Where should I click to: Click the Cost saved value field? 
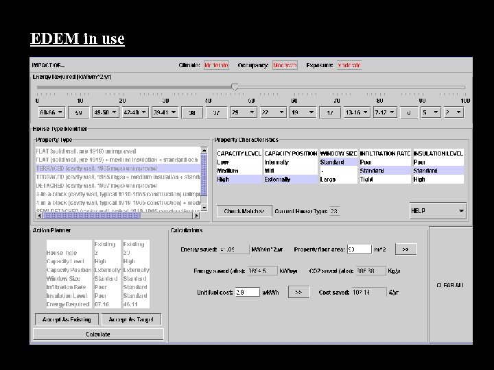click(369, 293)
